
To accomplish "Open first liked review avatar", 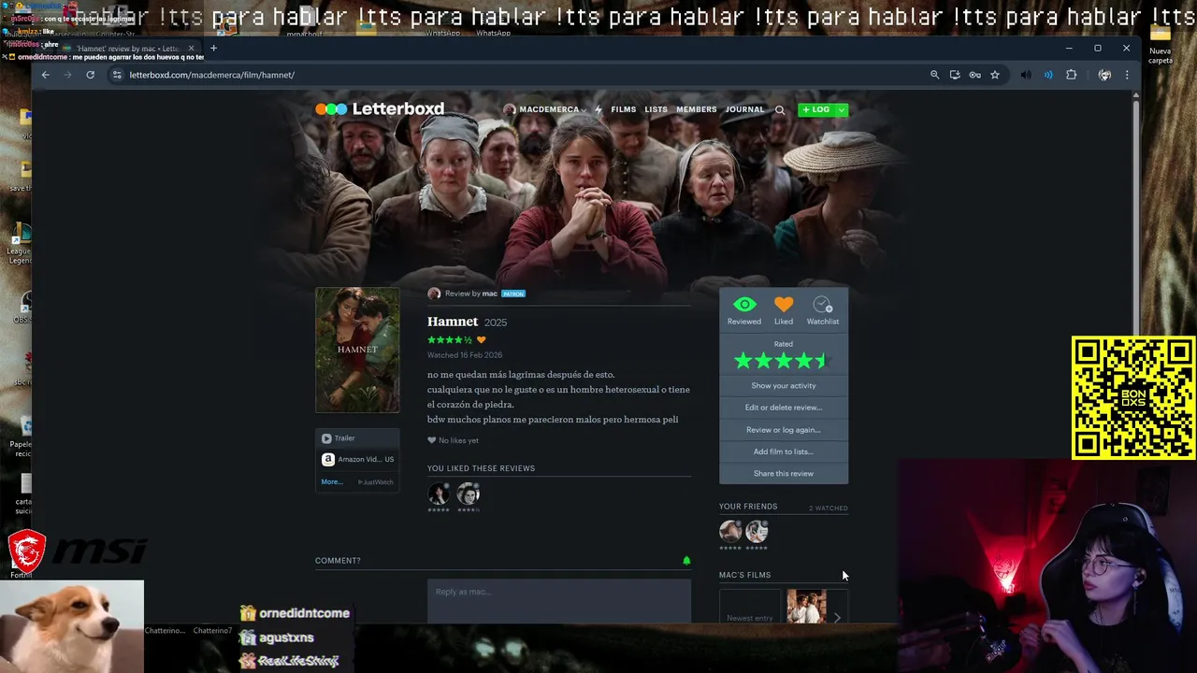I will pos(439,494).
